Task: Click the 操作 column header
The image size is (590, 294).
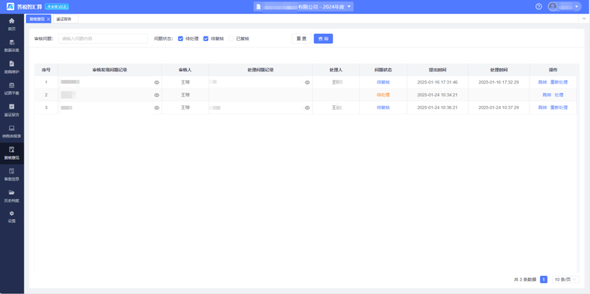Action: click(553, 70)
